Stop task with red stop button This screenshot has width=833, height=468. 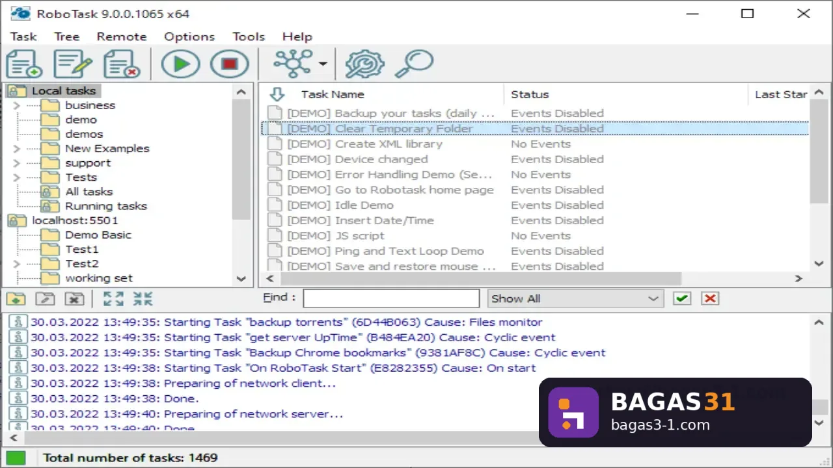coord(229,64)
